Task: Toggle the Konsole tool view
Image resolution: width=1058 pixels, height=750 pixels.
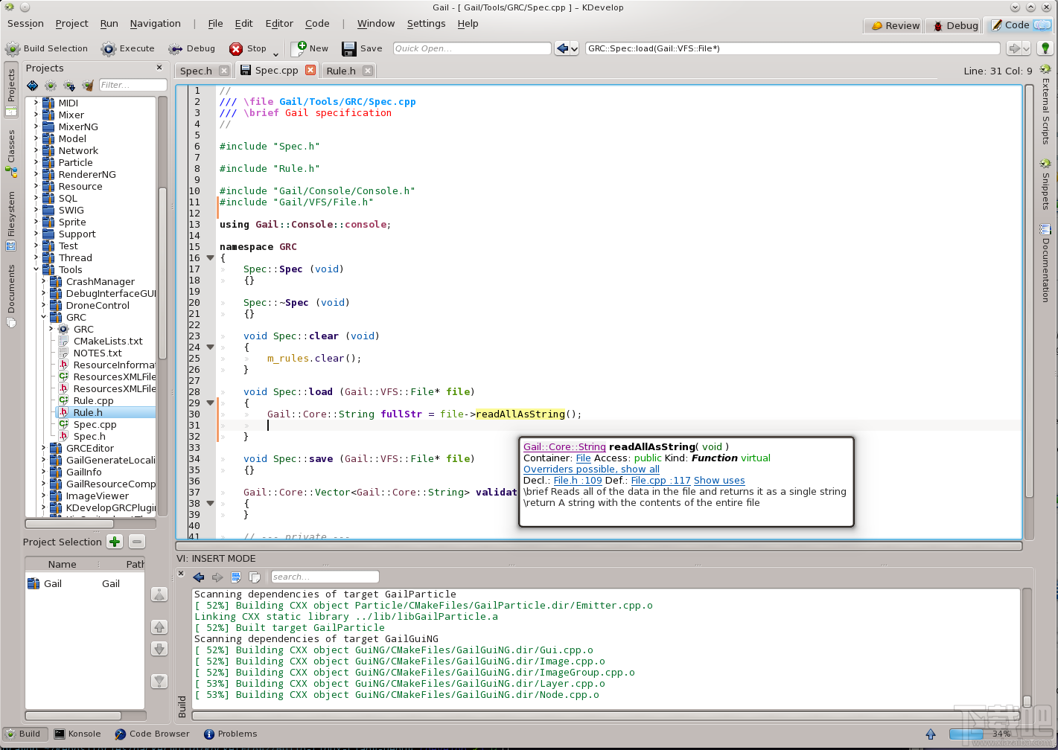Action: [77, 734]
